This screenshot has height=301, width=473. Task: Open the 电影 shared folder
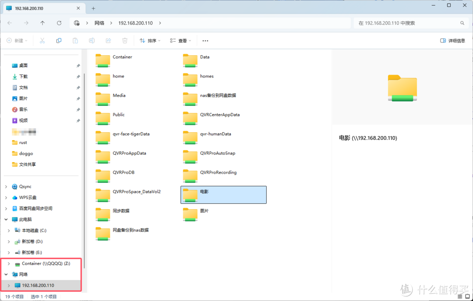tap(205, 192)
